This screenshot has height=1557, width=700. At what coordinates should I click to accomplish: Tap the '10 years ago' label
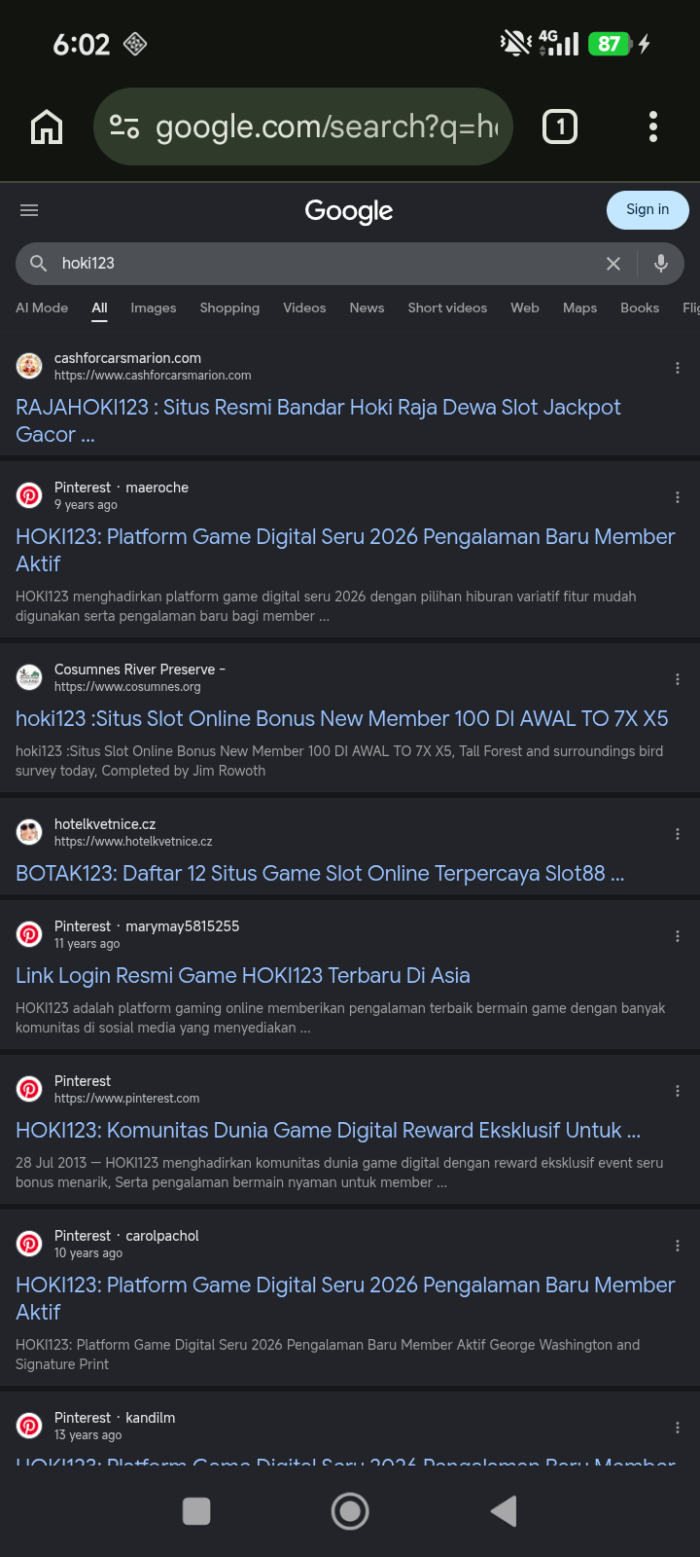tap(88, 1253)
